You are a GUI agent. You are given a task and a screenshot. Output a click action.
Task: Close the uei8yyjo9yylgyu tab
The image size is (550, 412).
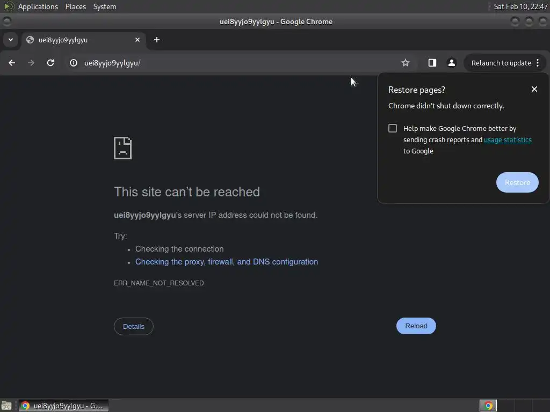click(x=137, y=40)
